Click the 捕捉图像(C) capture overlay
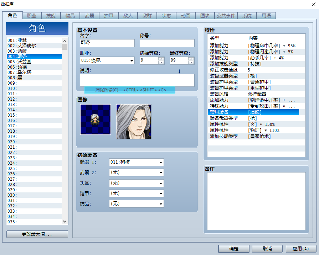 [130, 90]
